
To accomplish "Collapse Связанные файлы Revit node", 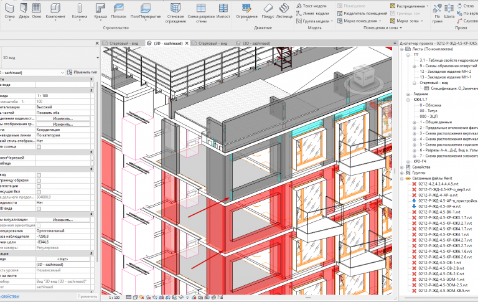I will 402,179.
